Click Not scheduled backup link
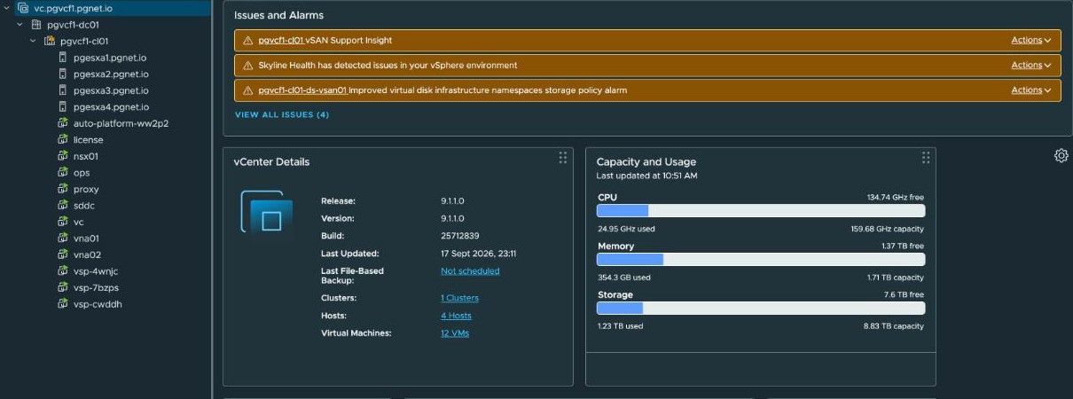The height and width of the screenshot is (399, 1073). [x=470, y=271]
